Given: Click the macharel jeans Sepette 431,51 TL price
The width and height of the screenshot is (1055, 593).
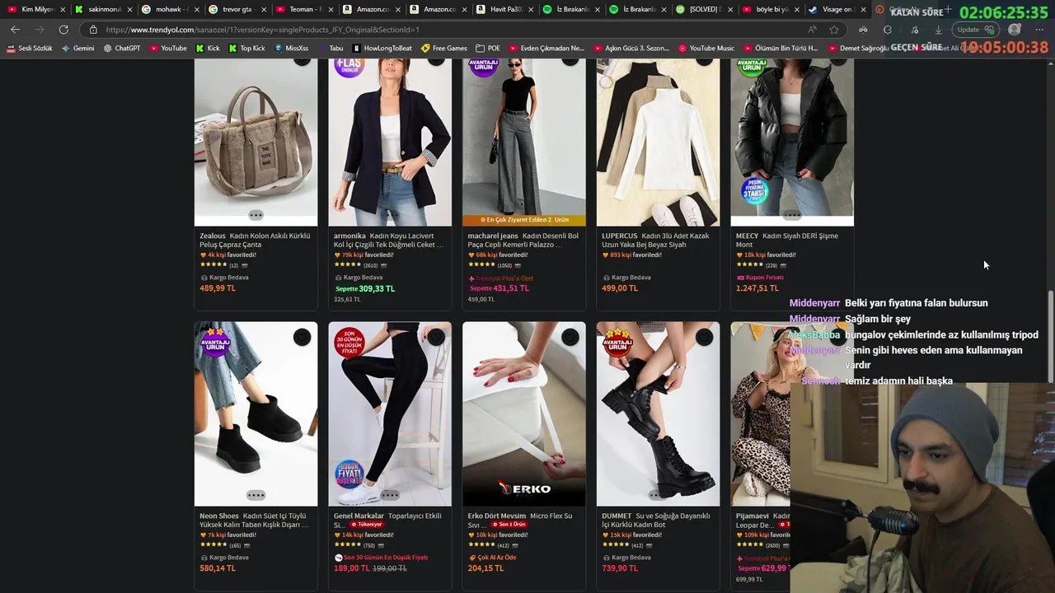Looking at the screenshot, I should pyautogui.click(x=499, y=288).
